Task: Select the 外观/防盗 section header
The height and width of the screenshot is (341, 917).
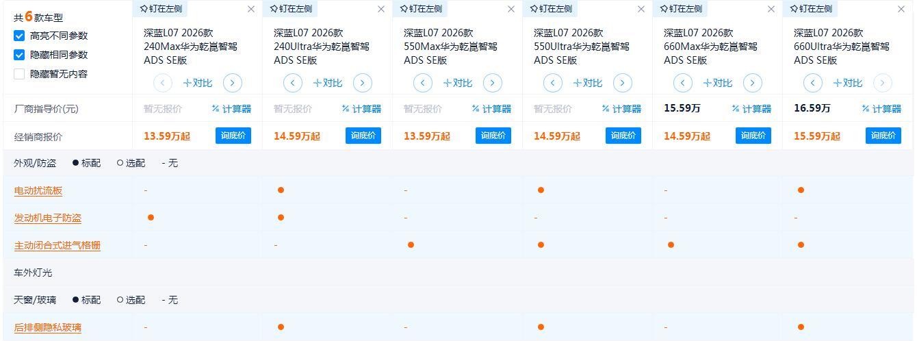Action: pyautogui.click(x=35, y=164)
